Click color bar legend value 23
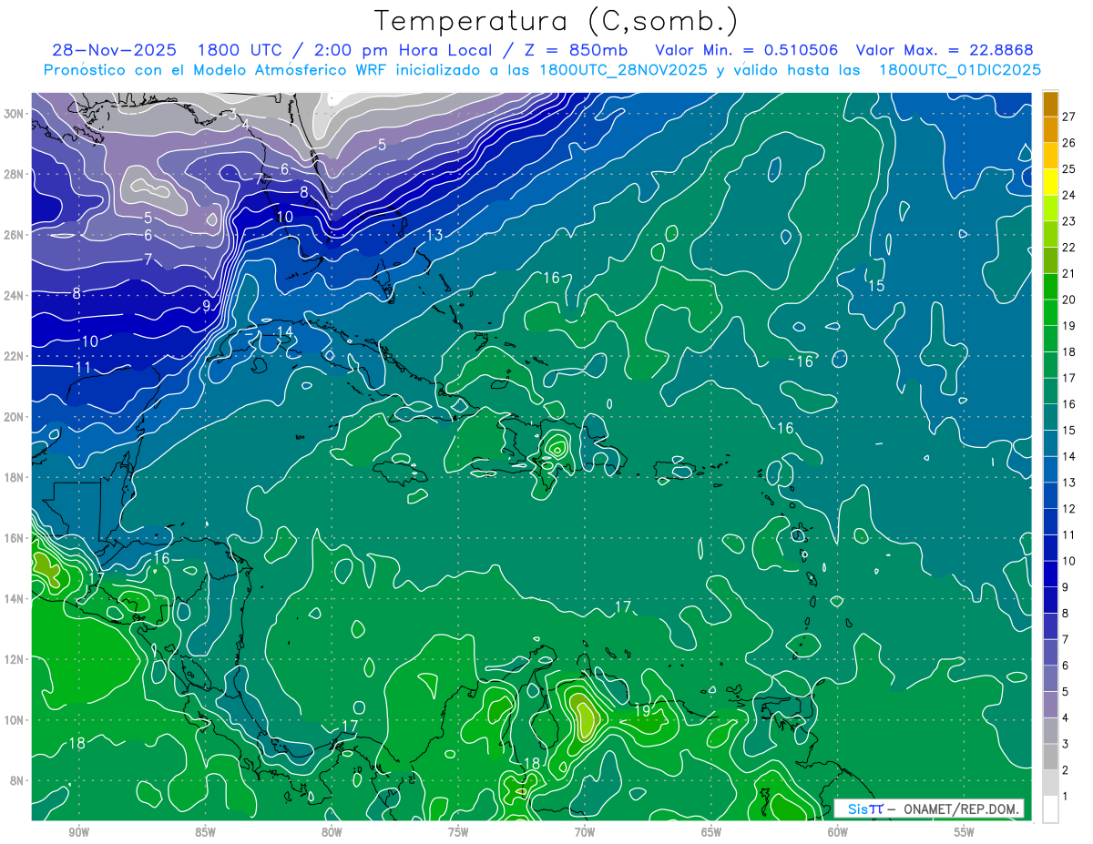The height and width of the screenshot is (844, 1093). [x=1068, y=220]
